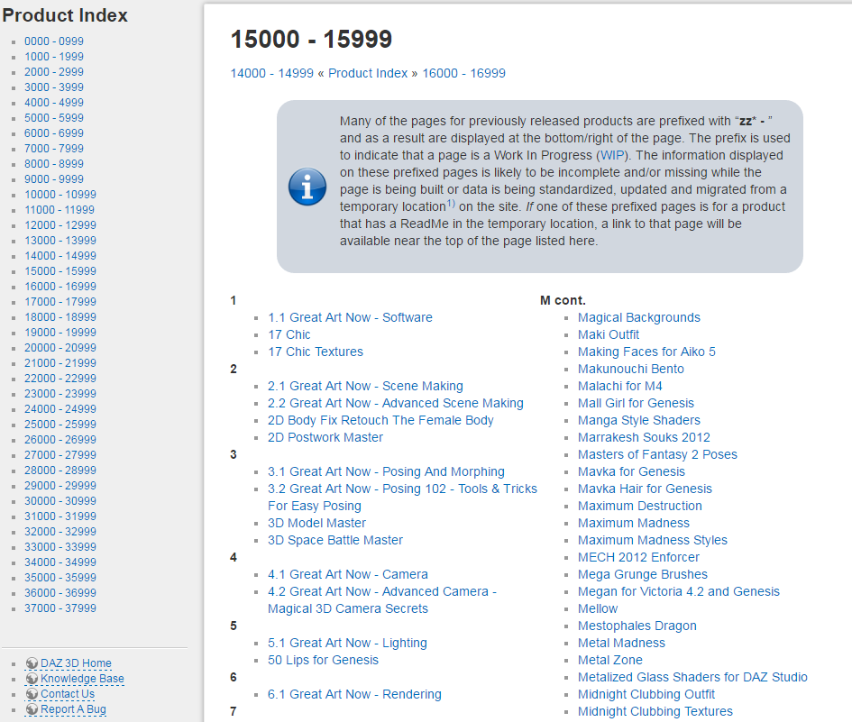Open 17 Chic Textures product link

click(x=316, y=352)
